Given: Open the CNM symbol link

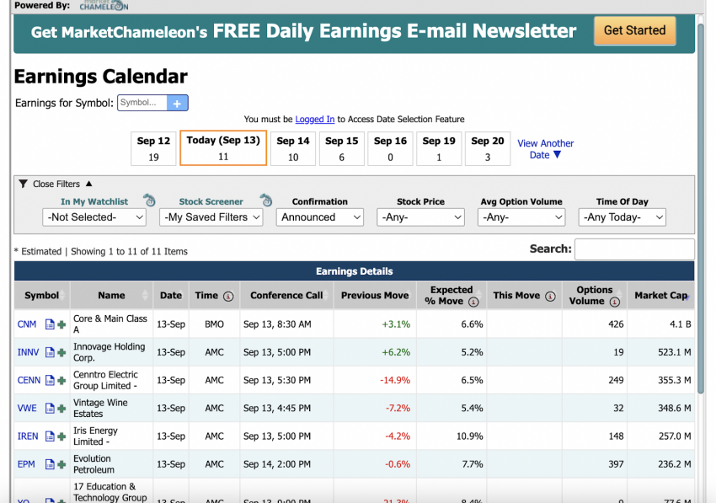Looking at the screenshot, I should [x=27, y=324].
